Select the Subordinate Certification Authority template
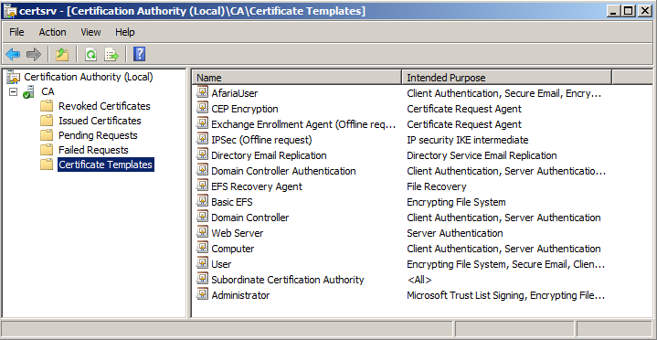Image resolution: width=657 pixels, height=340 pixels. point(288,280)
